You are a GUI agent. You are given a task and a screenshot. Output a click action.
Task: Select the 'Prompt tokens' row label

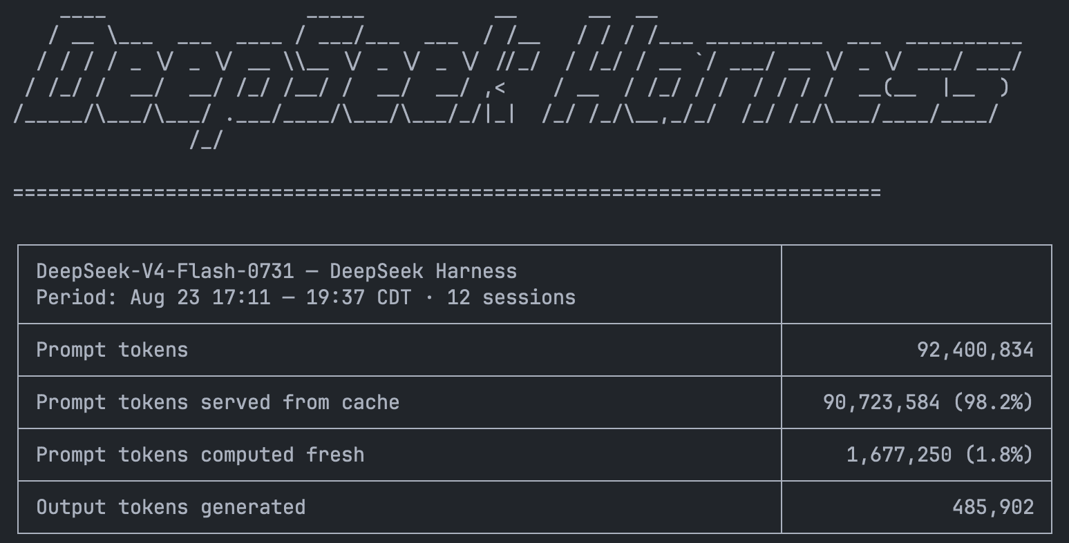(x=112, y=350)
